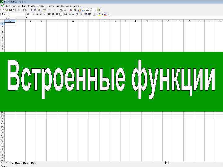The height and width of the screenshot is (167, 223).
Task: Save the workbook with the floppy disk icon
Action: pyautogui.click(x=11, y=10)
